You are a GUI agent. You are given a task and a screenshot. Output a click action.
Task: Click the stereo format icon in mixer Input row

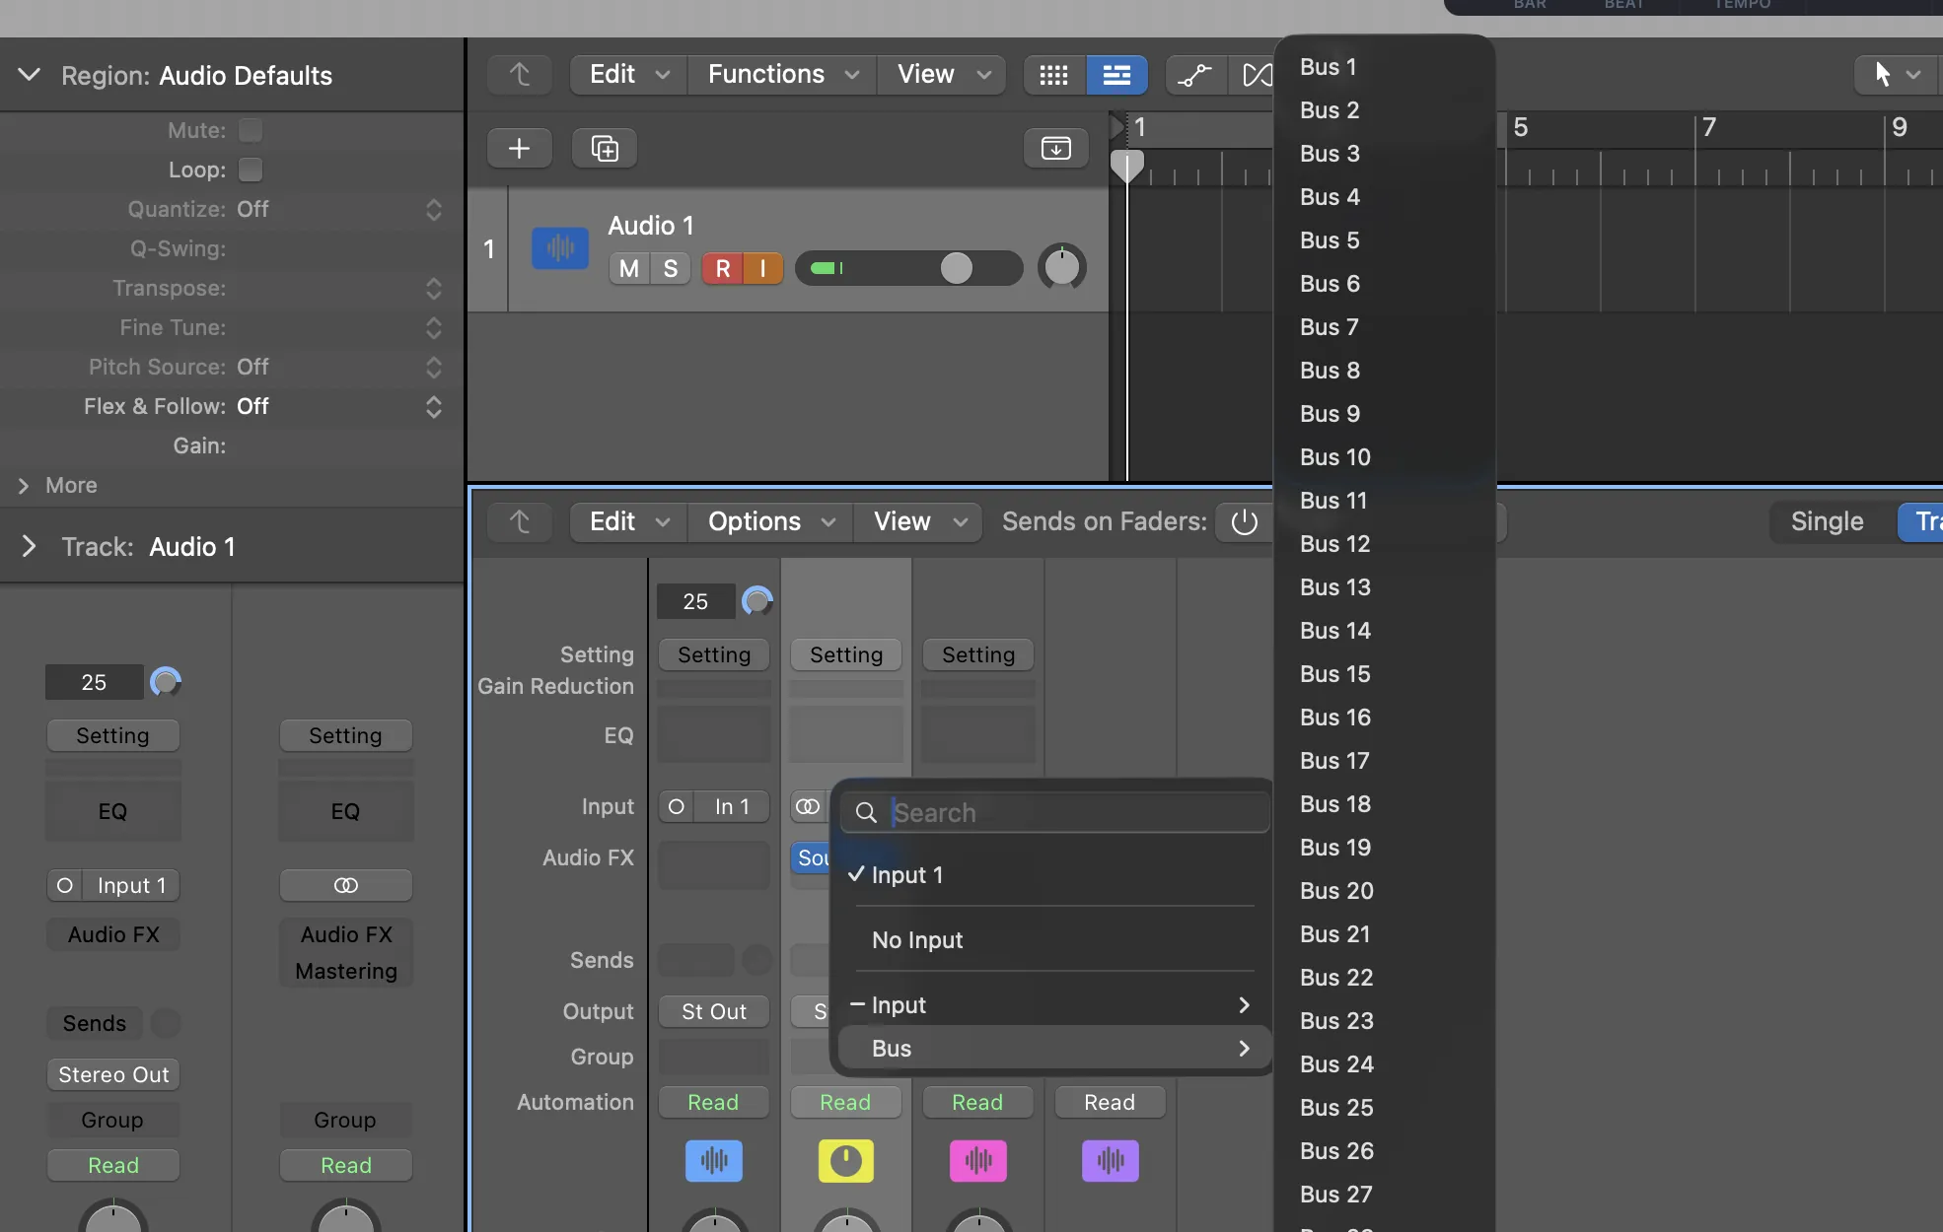click(808, 806)
